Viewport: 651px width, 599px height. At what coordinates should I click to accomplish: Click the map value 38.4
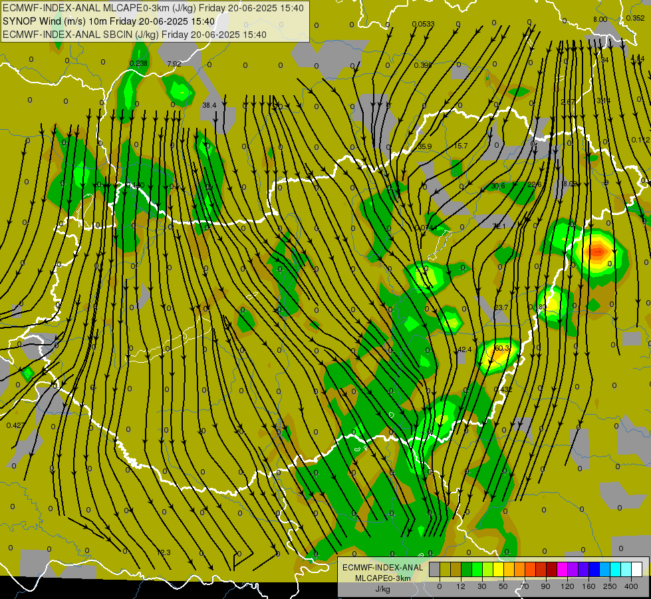pos(209,105)
